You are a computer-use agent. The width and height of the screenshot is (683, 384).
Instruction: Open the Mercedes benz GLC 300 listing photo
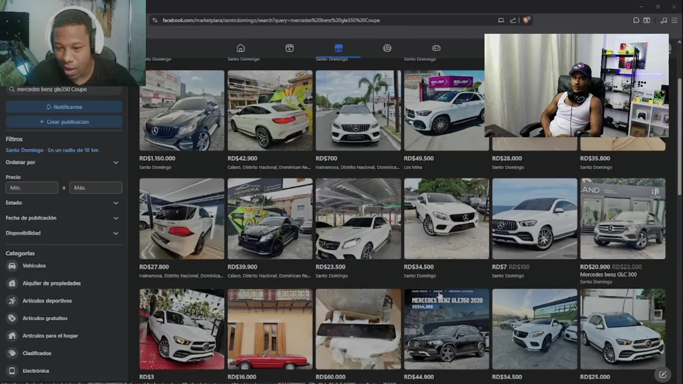[623, 219]
